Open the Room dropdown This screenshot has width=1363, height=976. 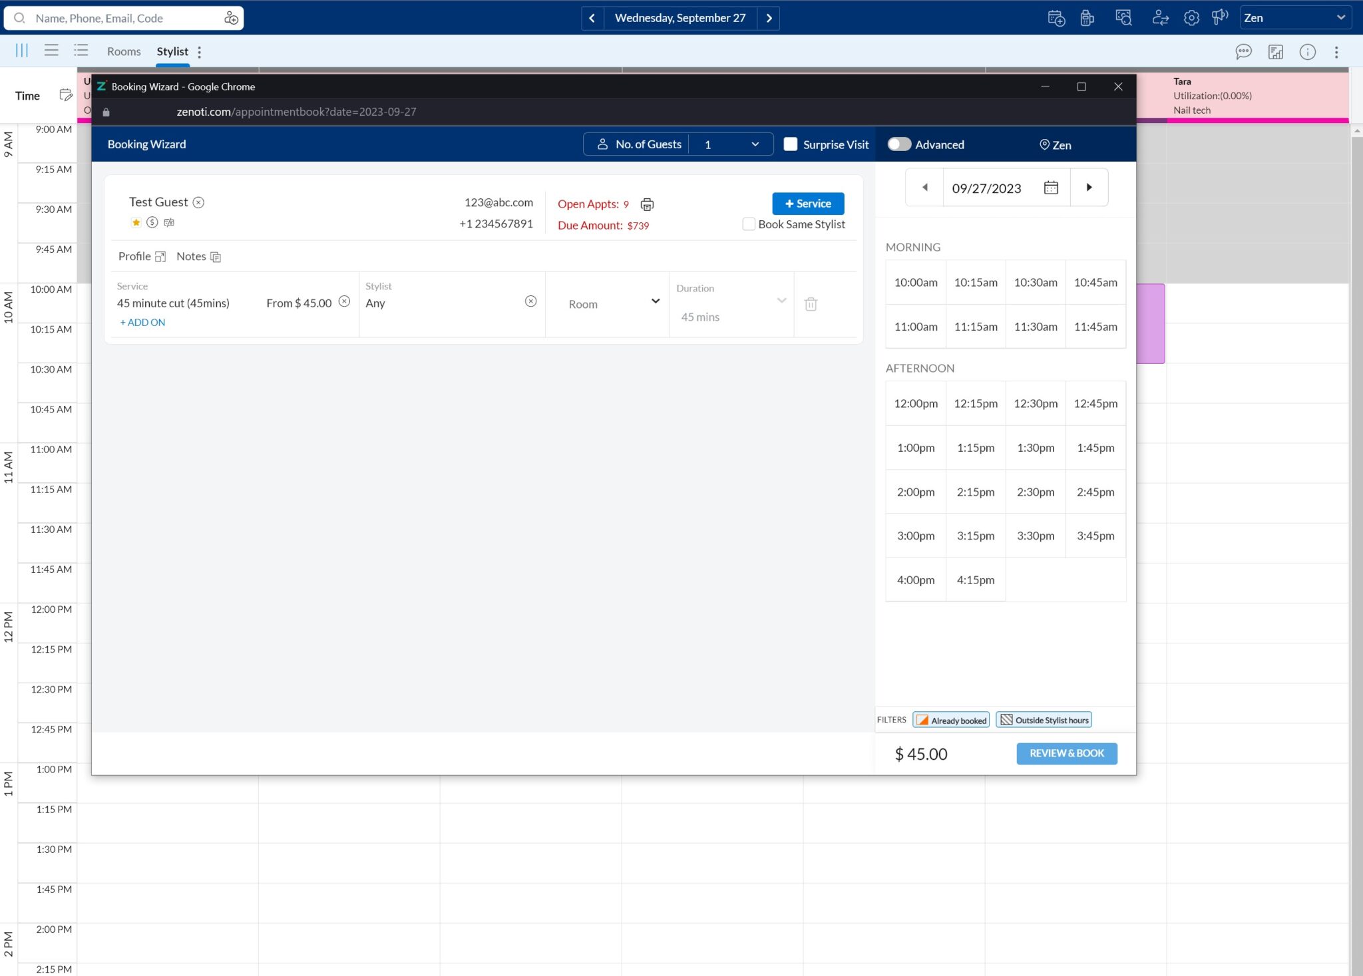614,303
